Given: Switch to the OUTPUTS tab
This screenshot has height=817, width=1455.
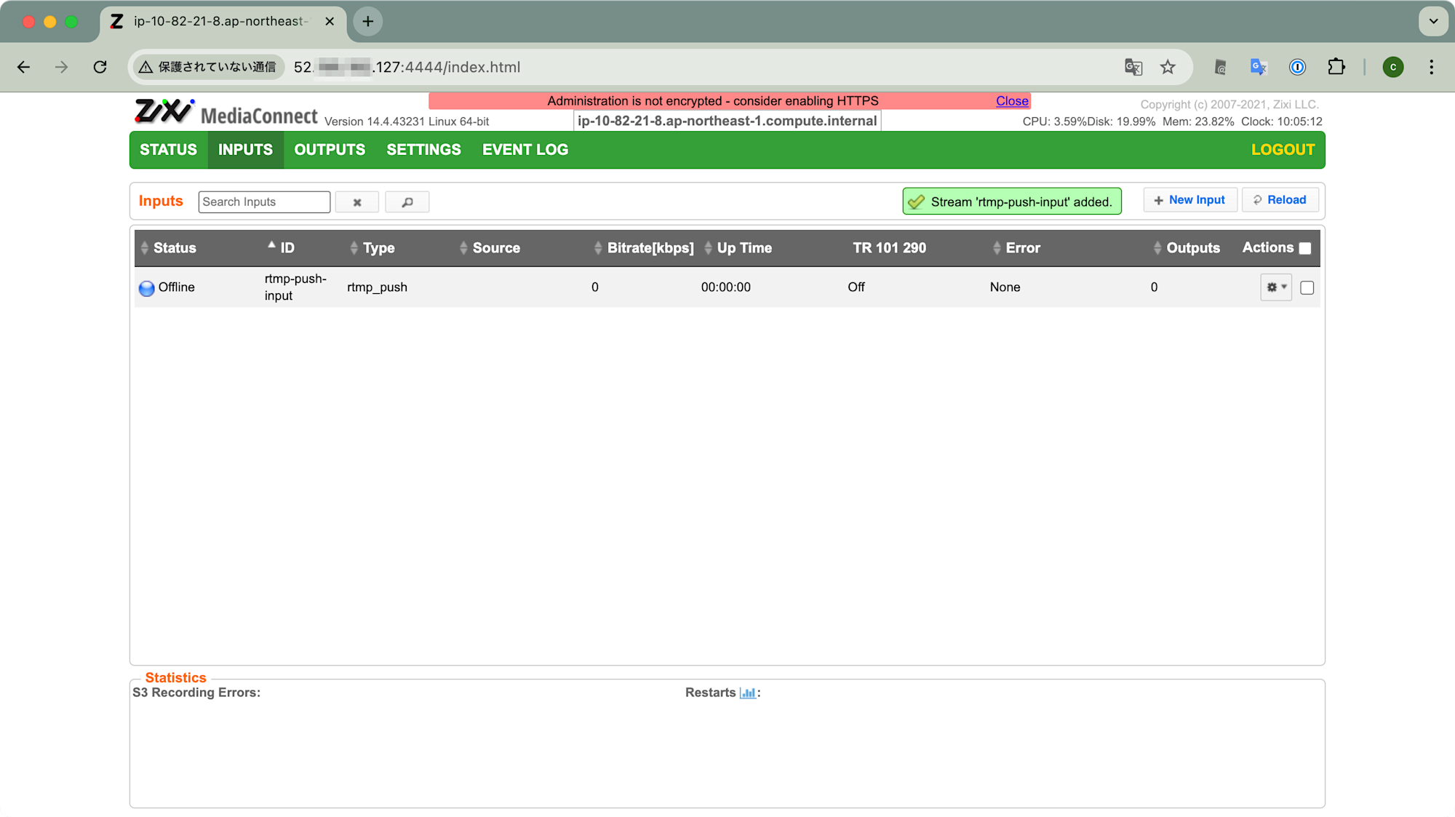Looking at the screenshot, I should (x=330, y=150).
